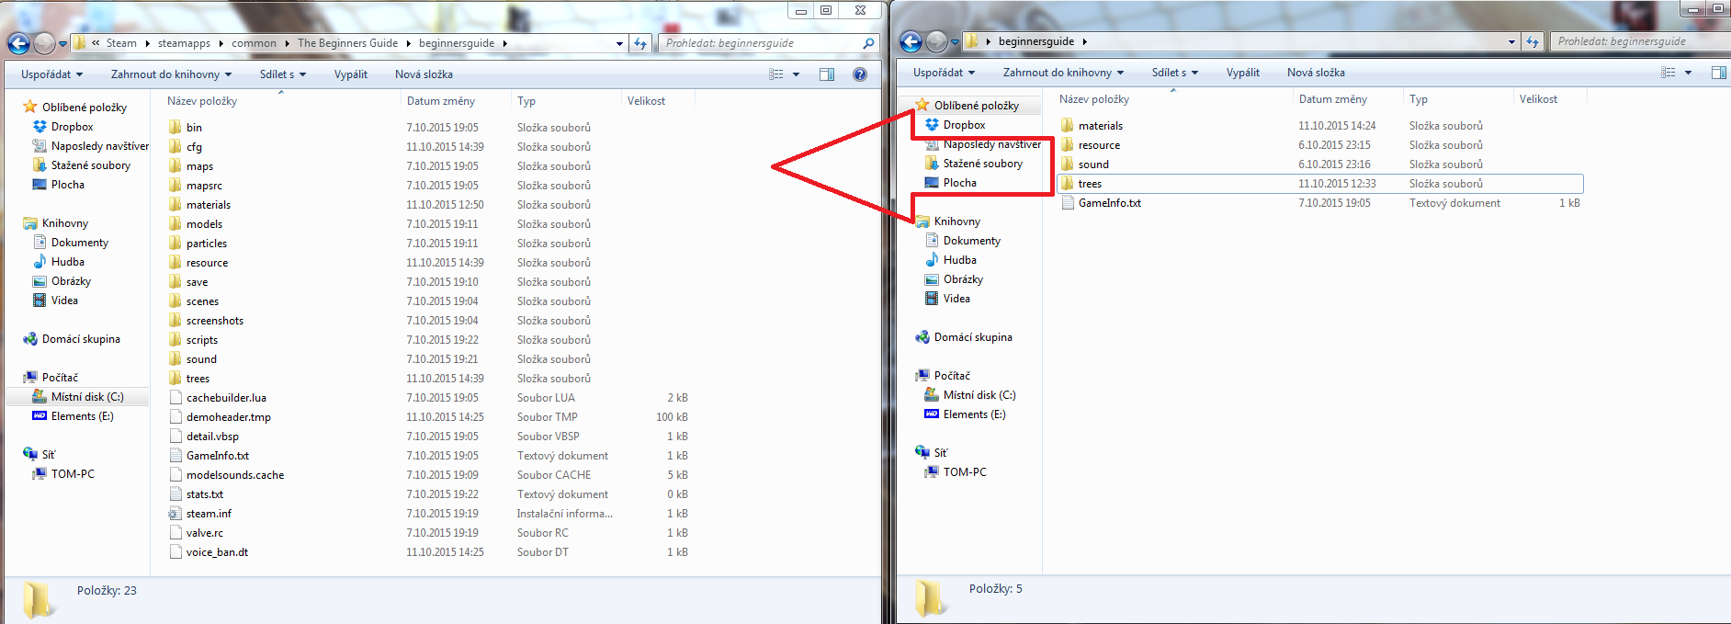Viewport: 1731px width, 624px height.
Task: Click the refresh icon in the left window address bar
Action: pos(640,43)
